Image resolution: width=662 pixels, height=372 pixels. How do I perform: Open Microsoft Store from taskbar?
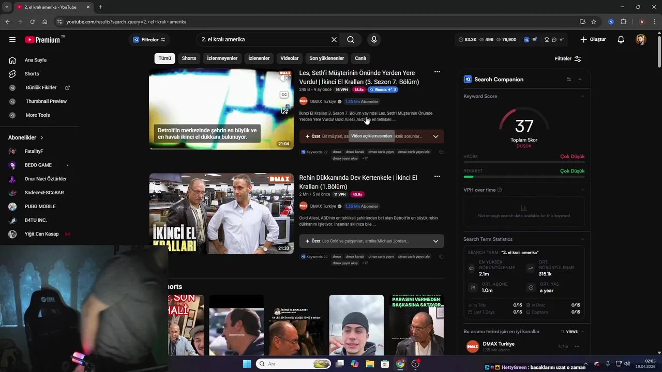click(x=385, y=364)
